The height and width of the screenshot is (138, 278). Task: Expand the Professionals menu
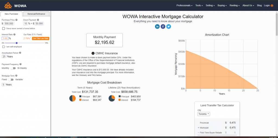[184, 5]
